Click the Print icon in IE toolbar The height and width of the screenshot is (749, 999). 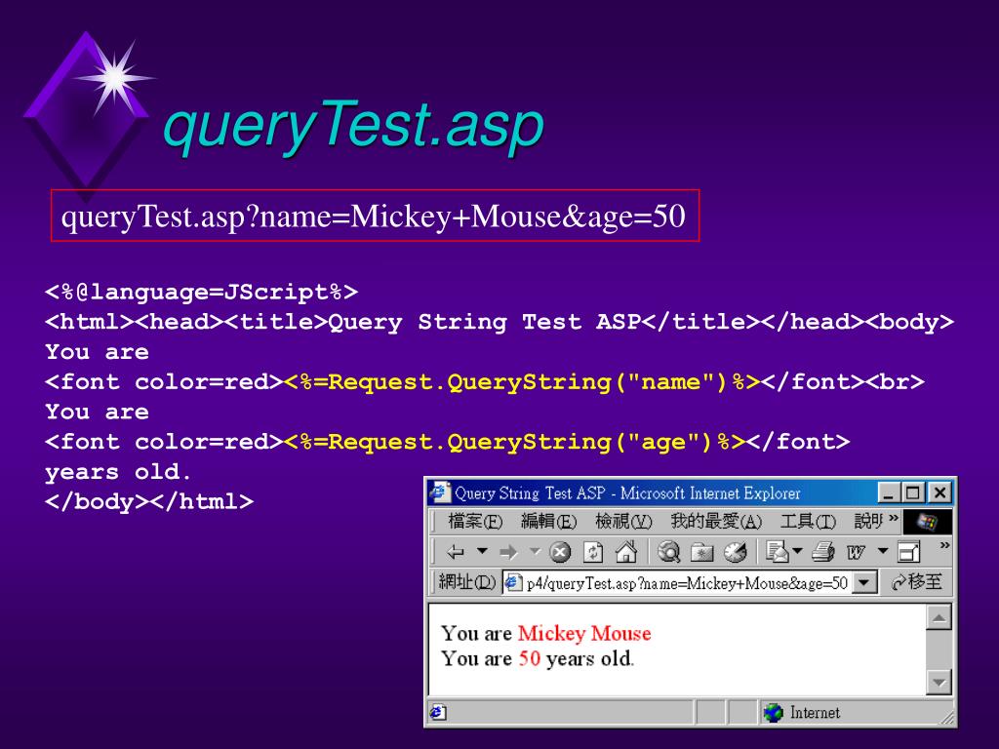823,552
